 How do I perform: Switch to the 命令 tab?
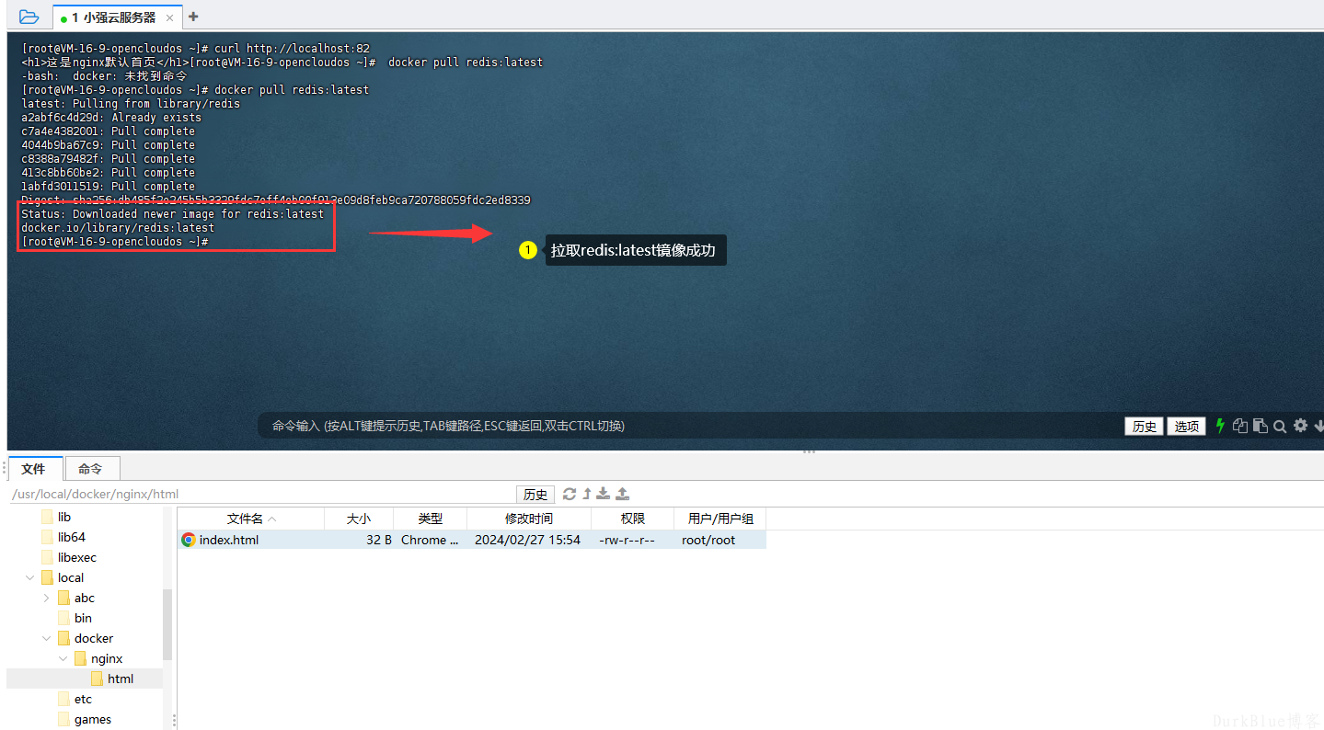pos(90,469)
